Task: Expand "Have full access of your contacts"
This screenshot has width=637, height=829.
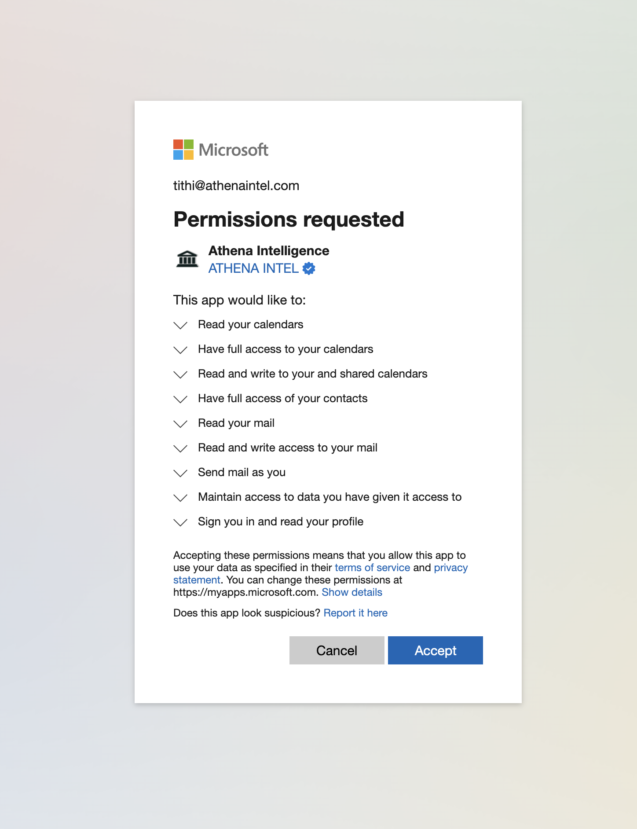Action: tap(180, 399)
